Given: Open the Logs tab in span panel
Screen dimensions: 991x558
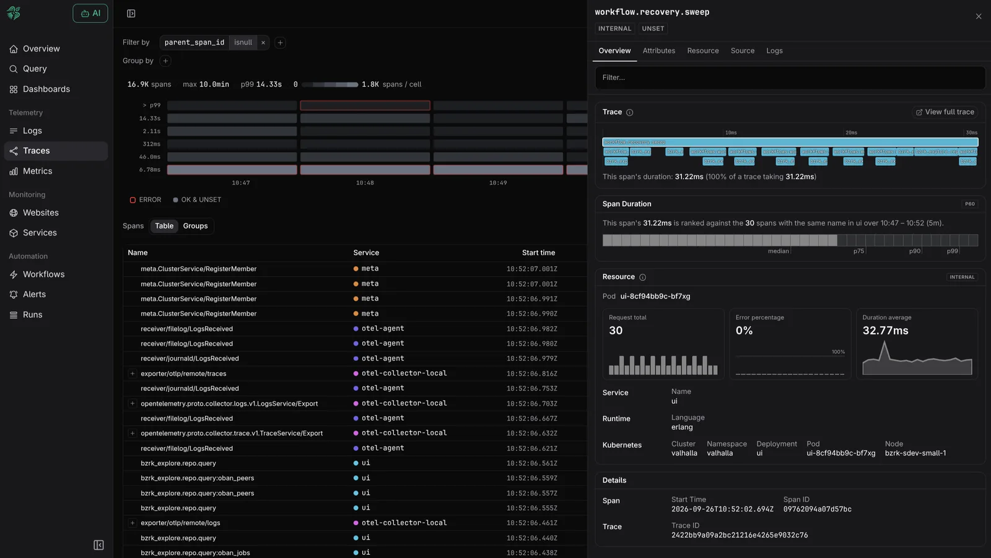Looking at the screenshot, I should [x=774, y=51].
